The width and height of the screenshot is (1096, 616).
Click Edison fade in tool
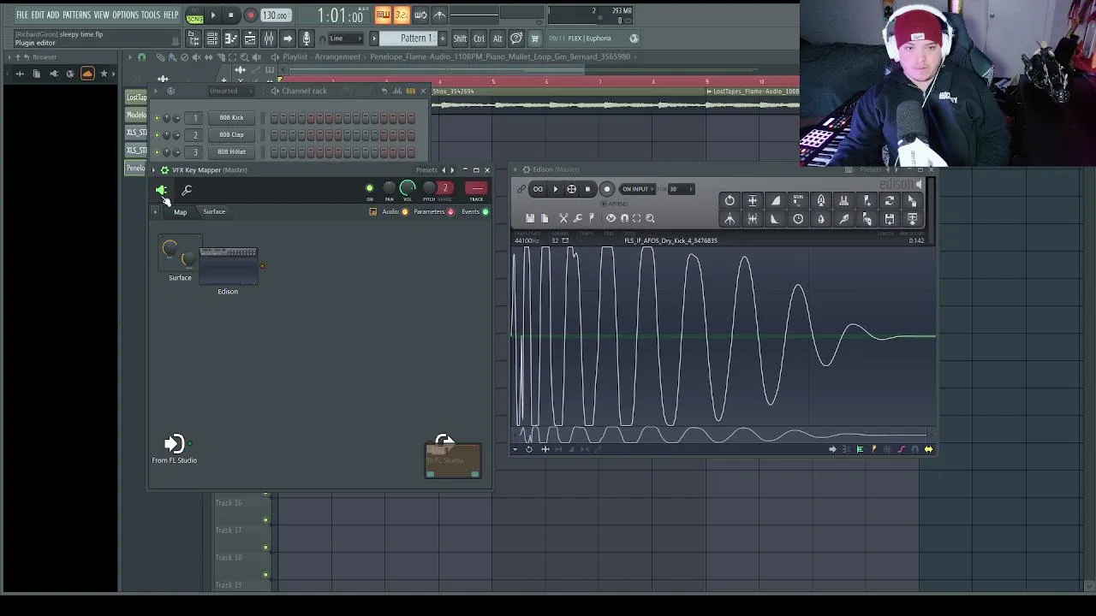pos(775,201)
